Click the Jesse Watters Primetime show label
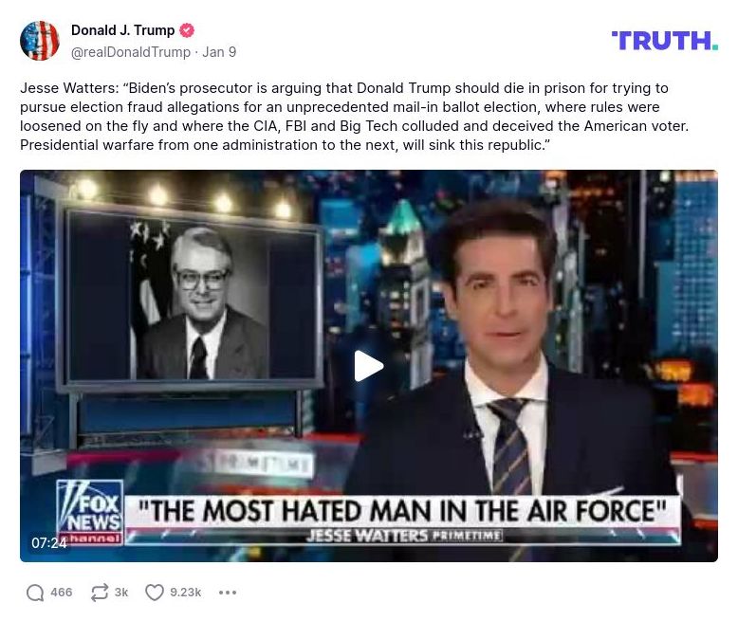Viewport: 738px width, 621px height. (x=404, y=536)
